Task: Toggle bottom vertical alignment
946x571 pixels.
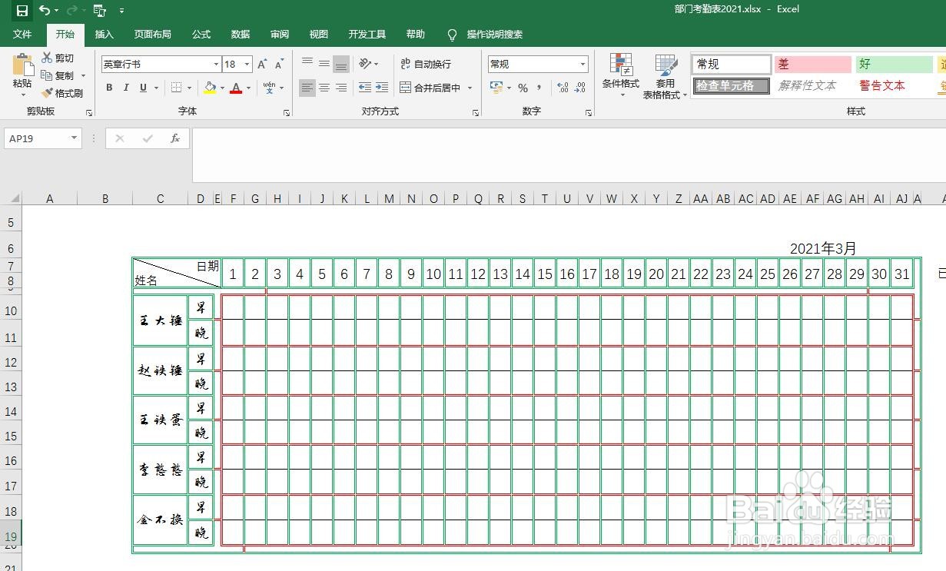Action: coord(341,64)
